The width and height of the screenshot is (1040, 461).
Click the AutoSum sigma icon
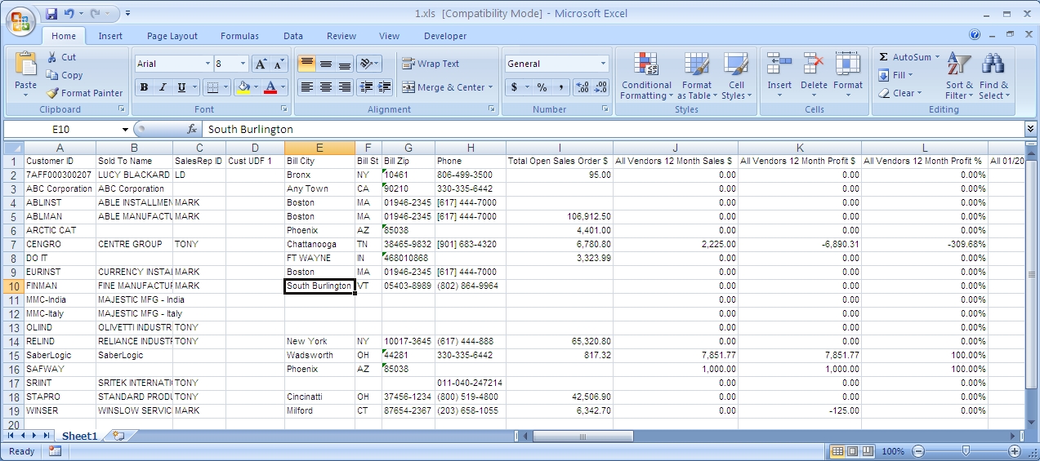884,57
